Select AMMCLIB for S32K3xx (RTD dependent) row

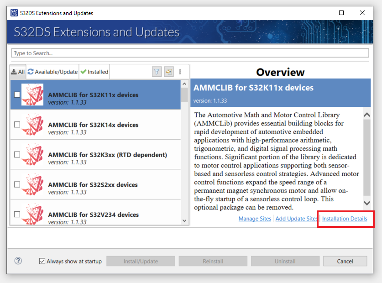(95, 155)
